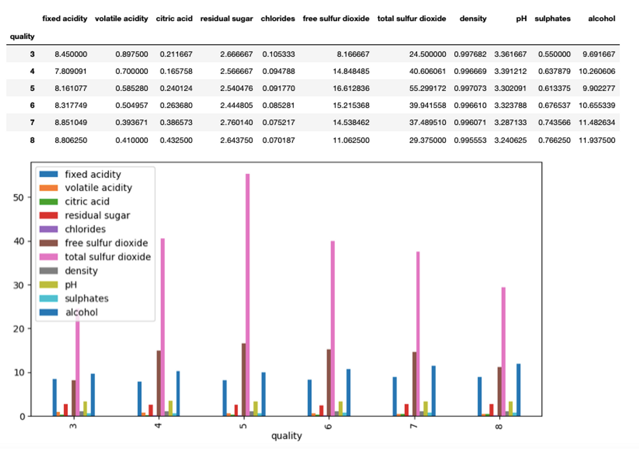Screen dimensions: 639x449
Task: Click the fixed acidity cell 8.450000
Action: (71, 54)
